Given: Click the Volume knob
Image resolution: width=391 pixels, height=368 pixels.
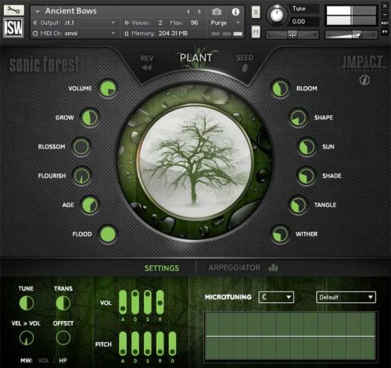Looking at the screenshot, I should tap(108, 88).
